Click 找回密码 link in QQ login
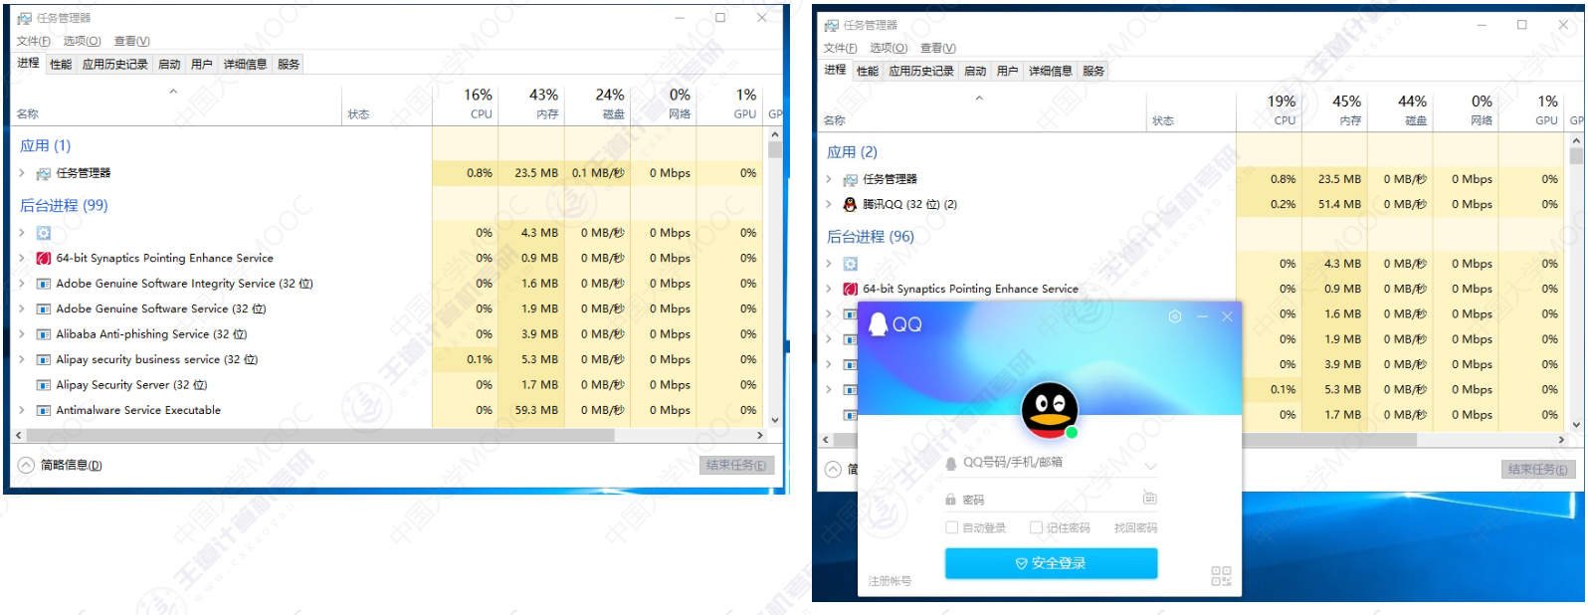Viewport: 1588px width, 615px height. 1135,527
